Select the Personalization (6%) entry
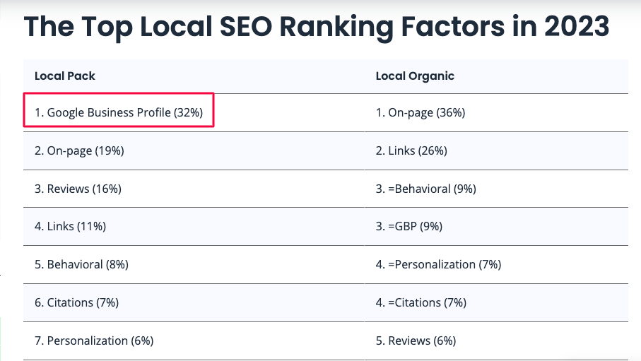This screenshot has width=641, height=361. tap(94, 341)
